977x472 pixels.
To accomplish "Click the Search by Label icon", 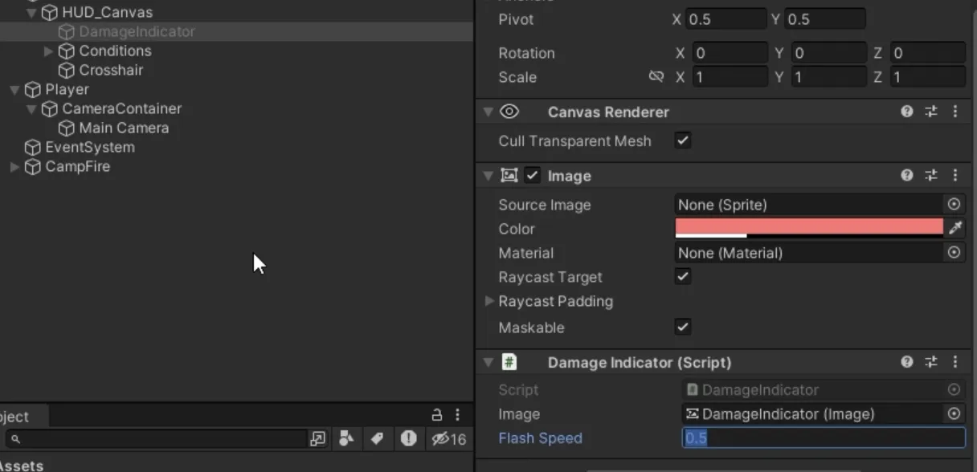I will click(376, 439).
